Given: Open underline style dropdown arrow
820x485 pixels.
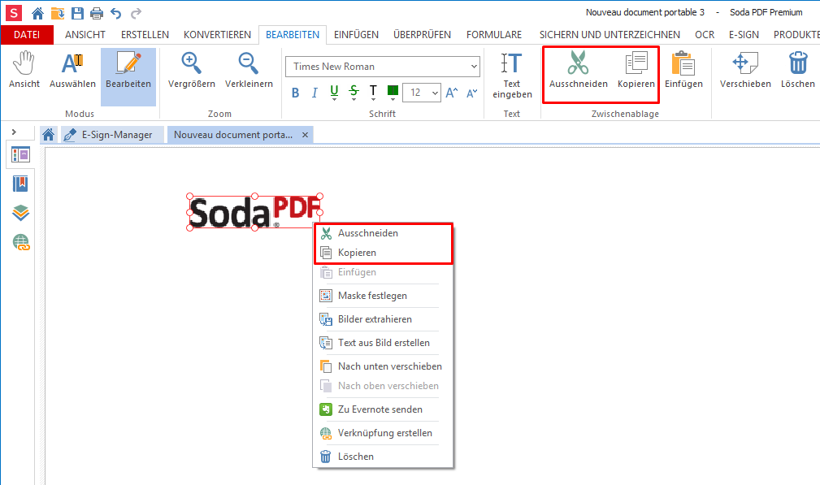Looking at the screenshot, I should [x=334, y=99].
